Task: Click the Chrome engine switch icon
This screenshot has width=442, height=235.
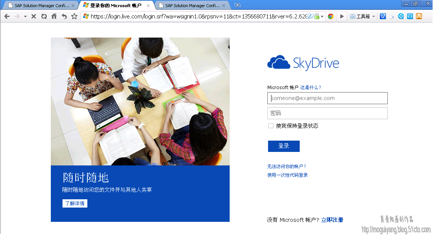Action: click(x=331, y=16)
